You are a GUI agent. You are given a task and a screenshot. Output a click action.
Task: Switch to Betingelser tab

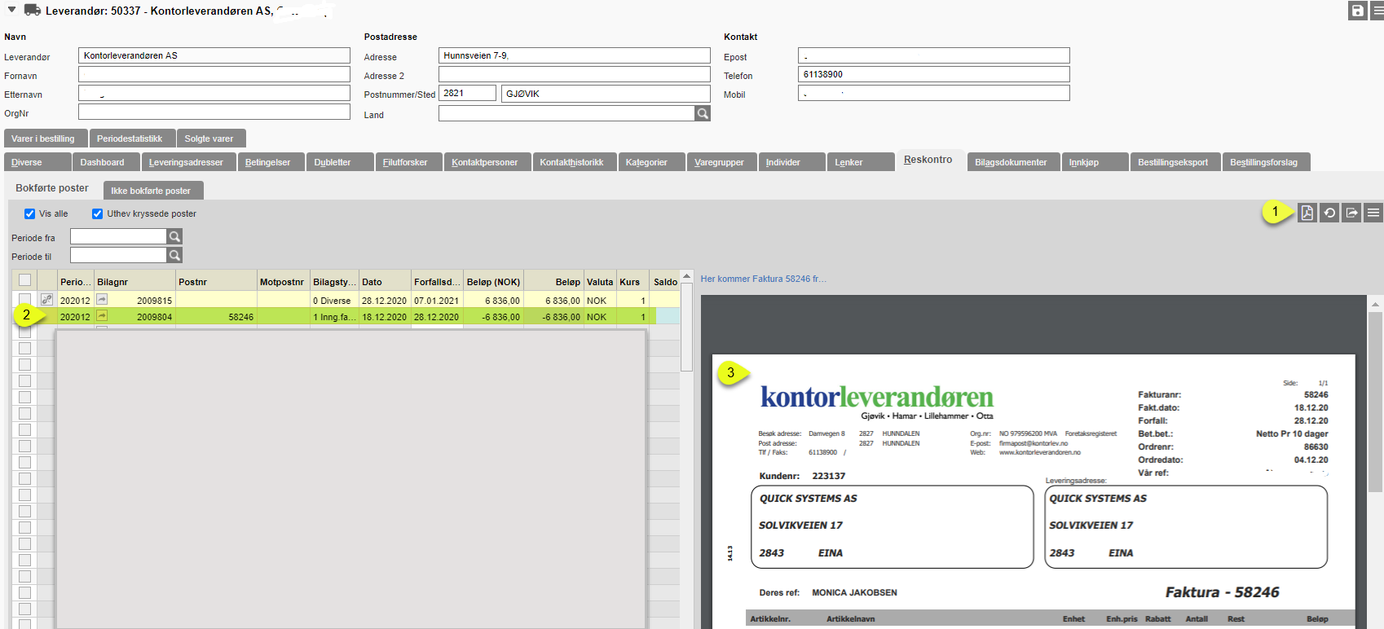coord(271,162)
